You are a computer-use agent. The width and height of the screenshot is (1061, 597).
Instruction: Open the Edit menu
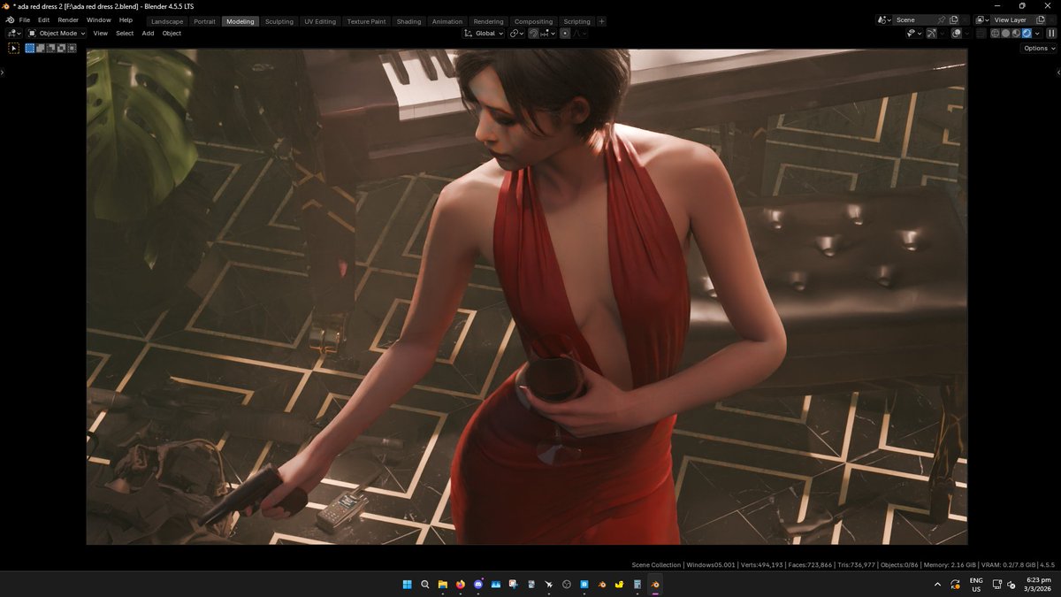point(43,19)
